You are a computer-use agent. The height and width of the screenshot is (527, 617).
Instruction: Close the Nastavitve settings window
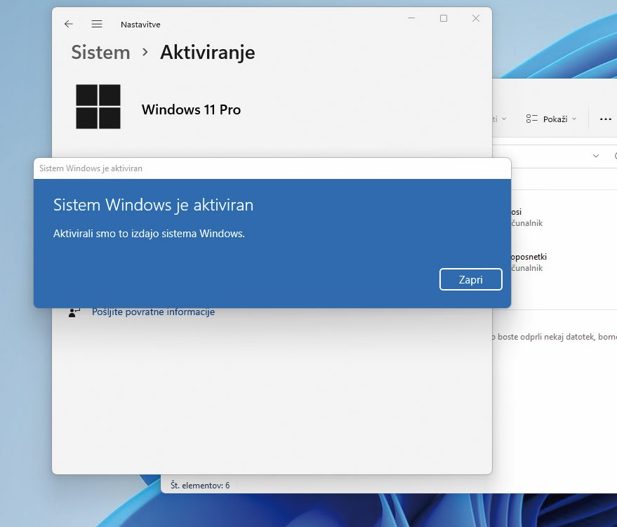[x=476, y=18]
